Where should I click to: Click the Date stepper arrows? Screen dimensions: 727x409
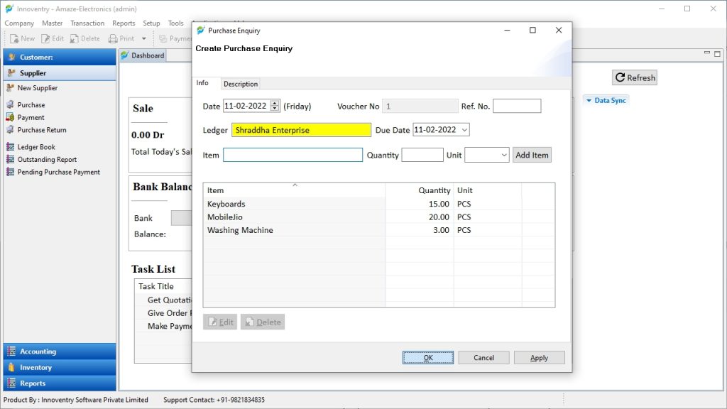(x=275, y=106)
